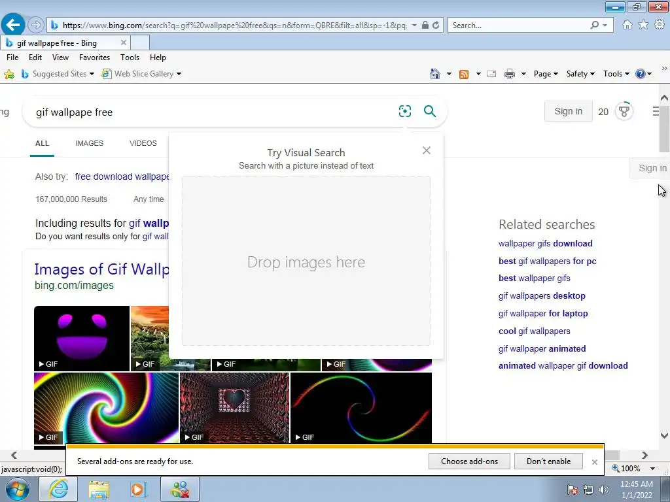Open the bing.com/images link
Image resolution: width=670 pixels, height=502 pixels.
[x=75, y=285]
